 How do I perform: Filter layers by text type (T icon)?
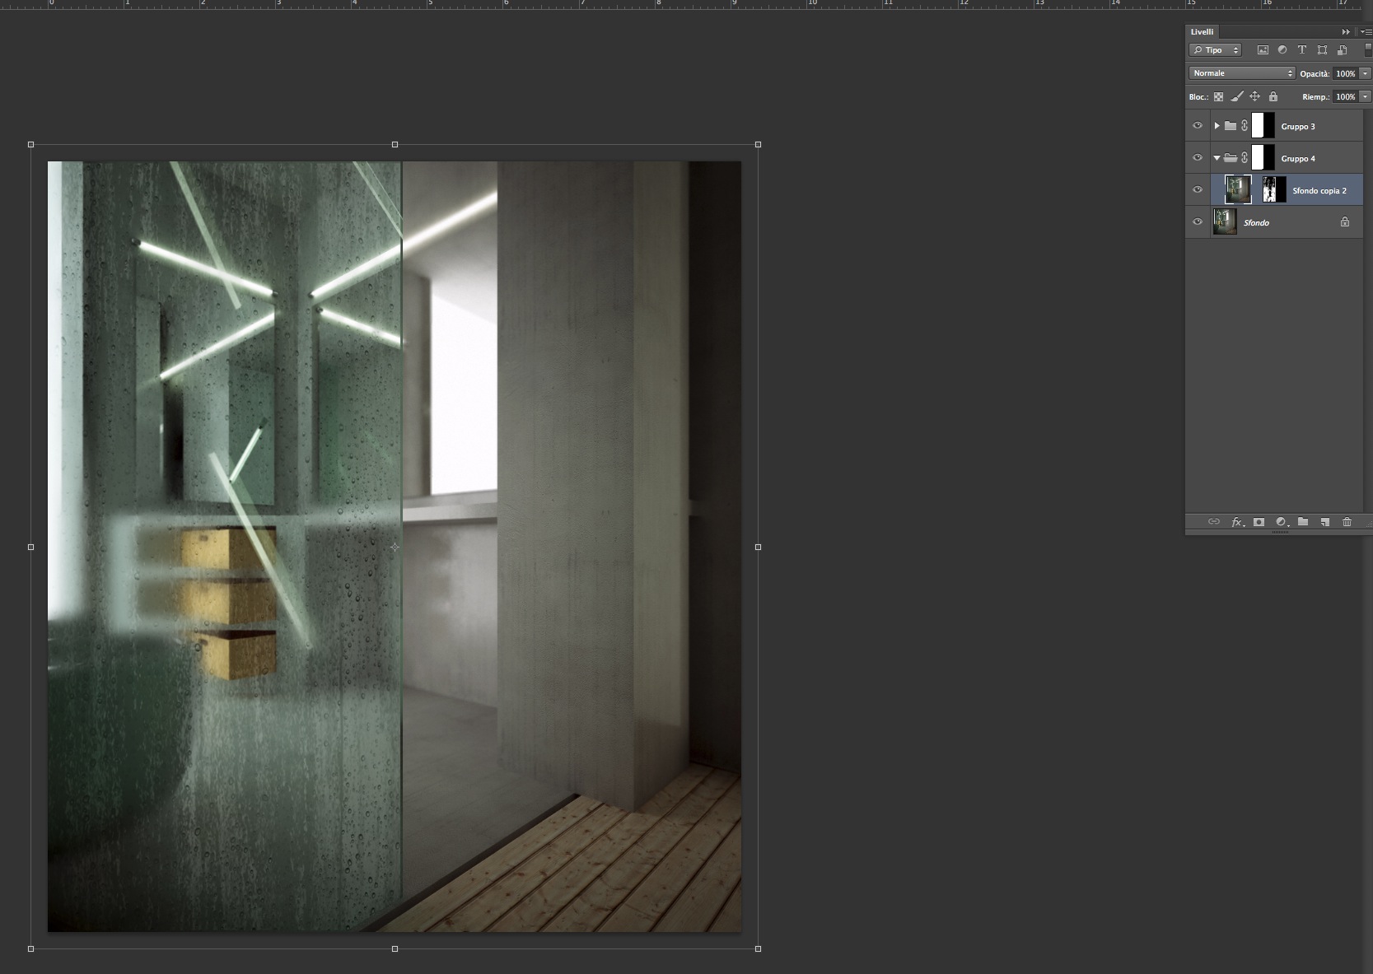point(1302,50)
